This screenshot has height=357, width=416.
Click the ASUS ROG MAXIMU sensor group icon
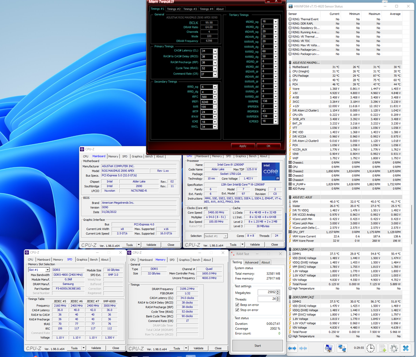pos(290,62)
